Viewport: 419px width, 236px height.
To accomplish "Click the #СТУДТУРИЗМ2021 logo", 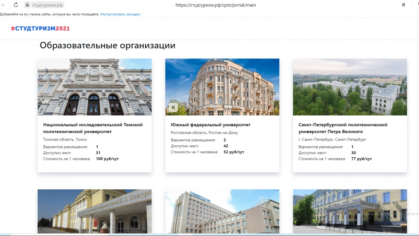I will click(x=40, y=29).
